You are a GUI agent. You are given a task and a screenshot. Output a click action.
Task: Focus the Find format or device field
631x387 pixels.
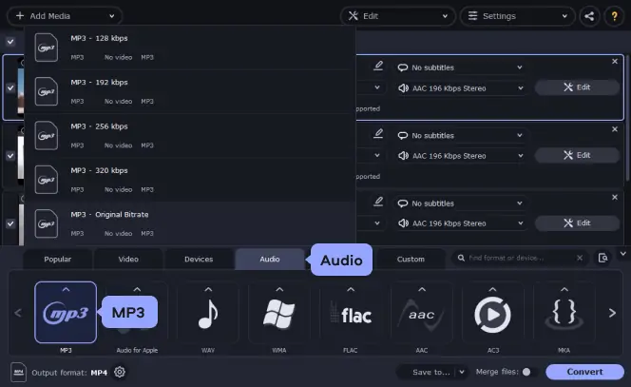tap(521, 258)
